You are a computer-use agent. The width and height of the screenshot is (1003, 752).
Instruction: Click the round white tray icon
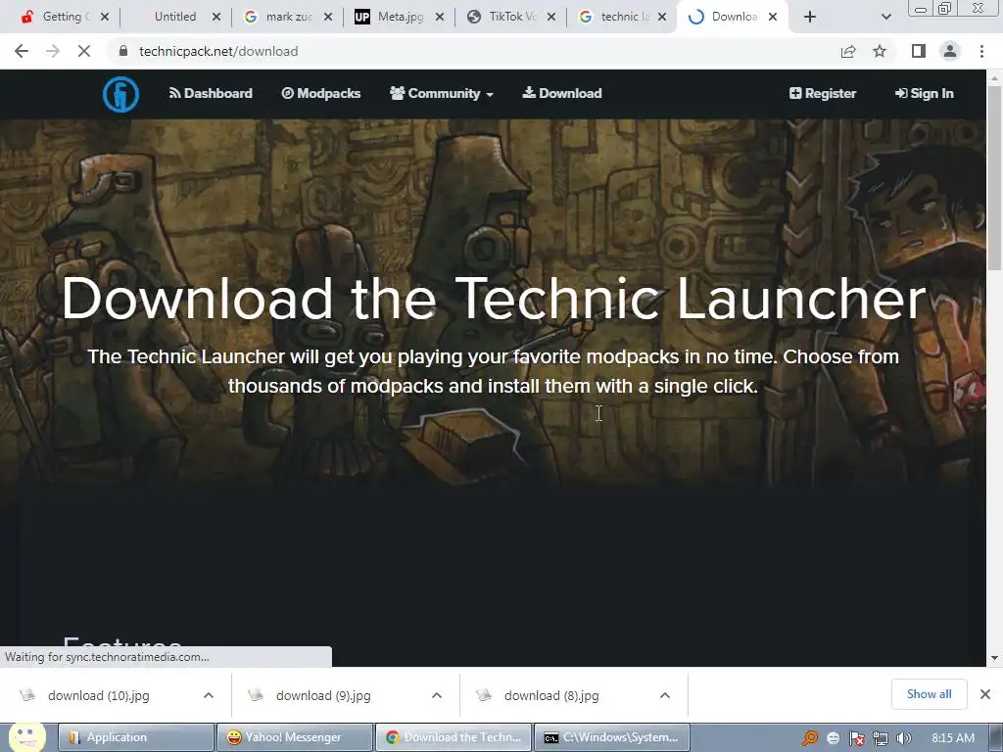tap(833, 738)
